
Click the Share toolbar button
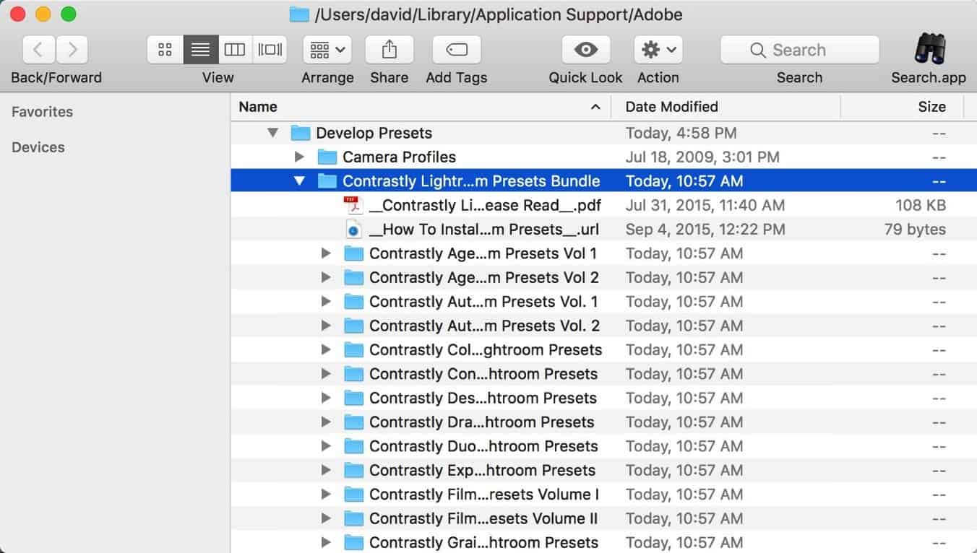click(389, 50)
